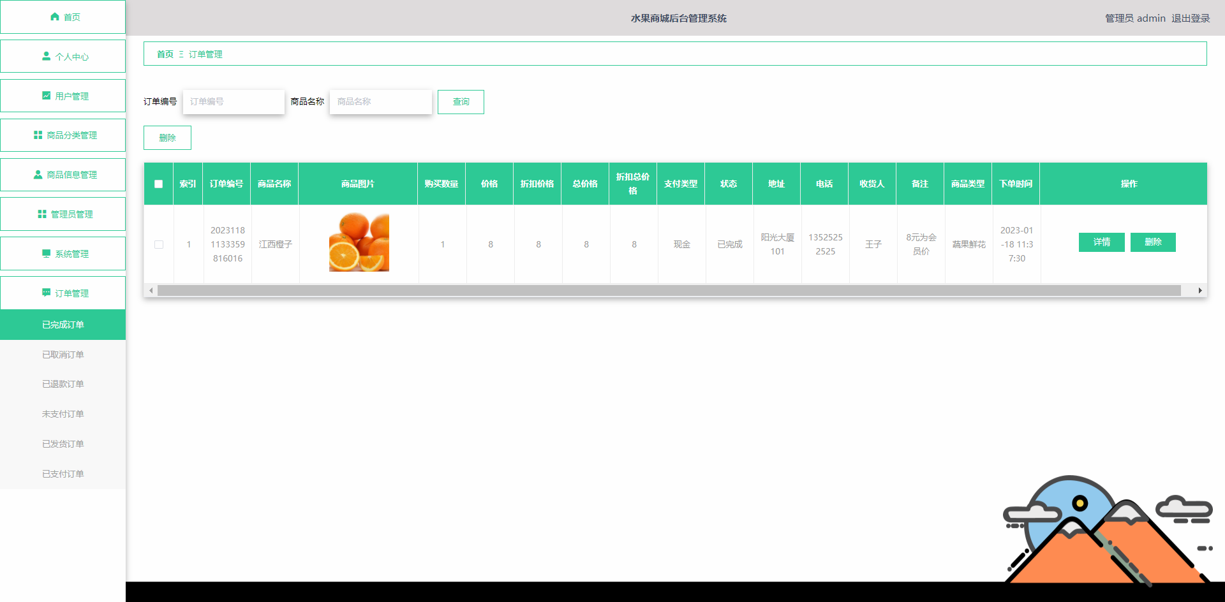Click the grid icon beside 管理员管理
1225x602 pixels.
click(42, 214)
